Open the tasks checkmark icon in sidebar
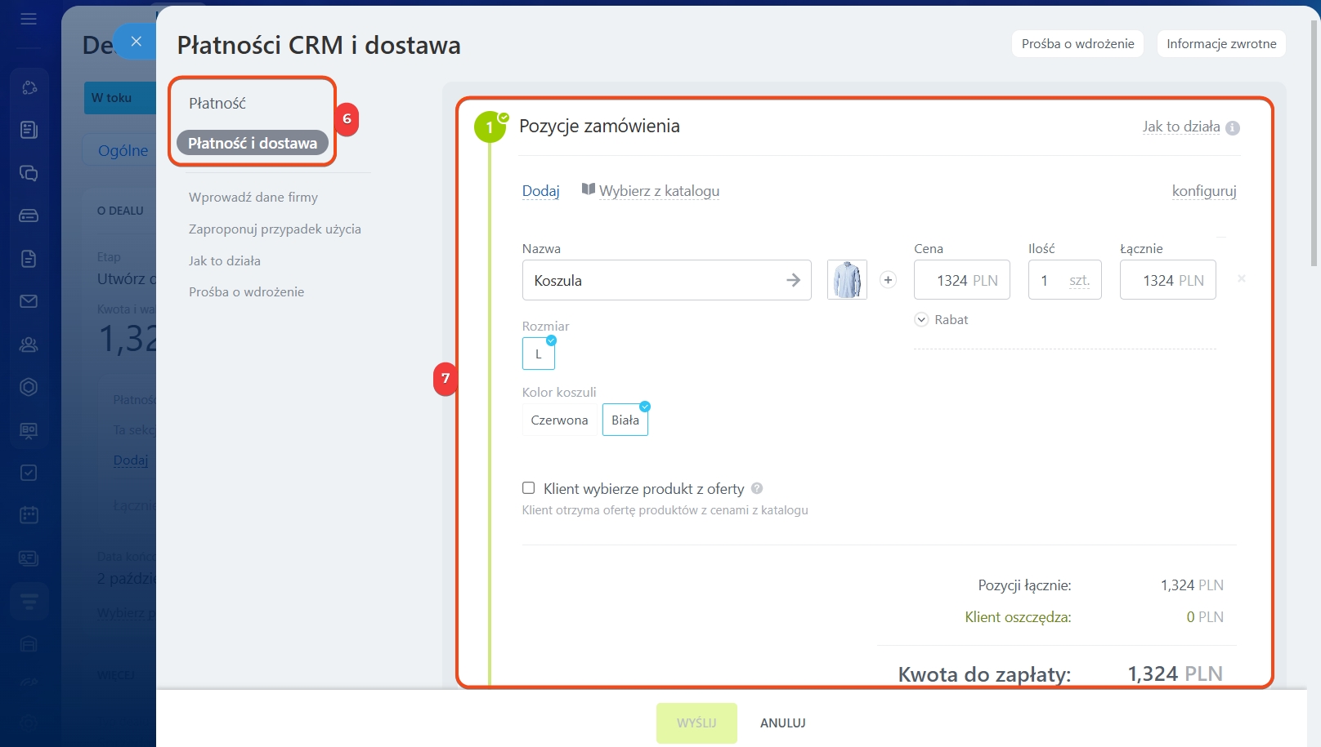 point(29,473)
